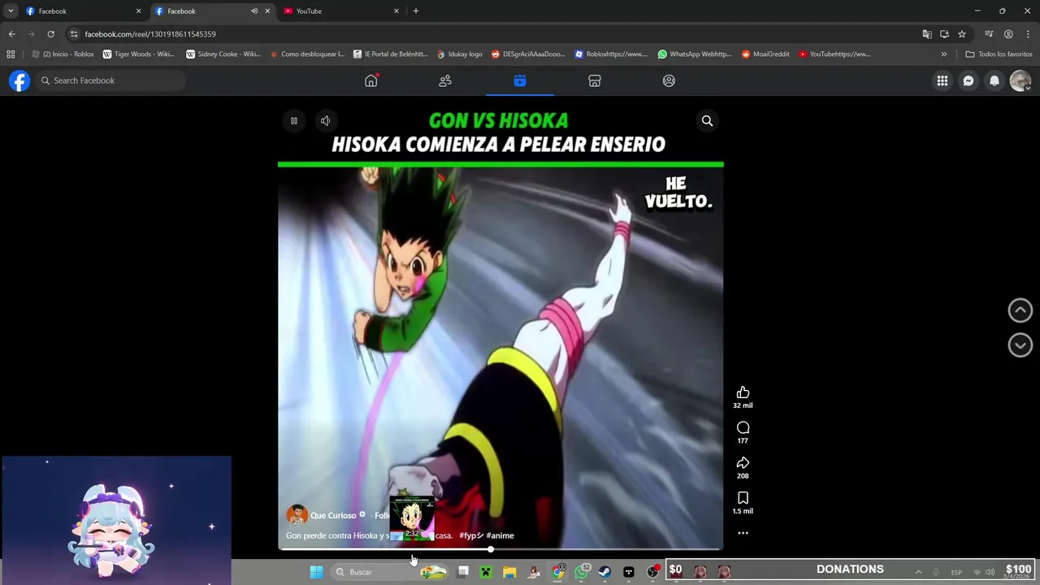This screenshot has height=585, width=1040.
Task: Open File Explorer from the taskbar
Action: [509, 572]
